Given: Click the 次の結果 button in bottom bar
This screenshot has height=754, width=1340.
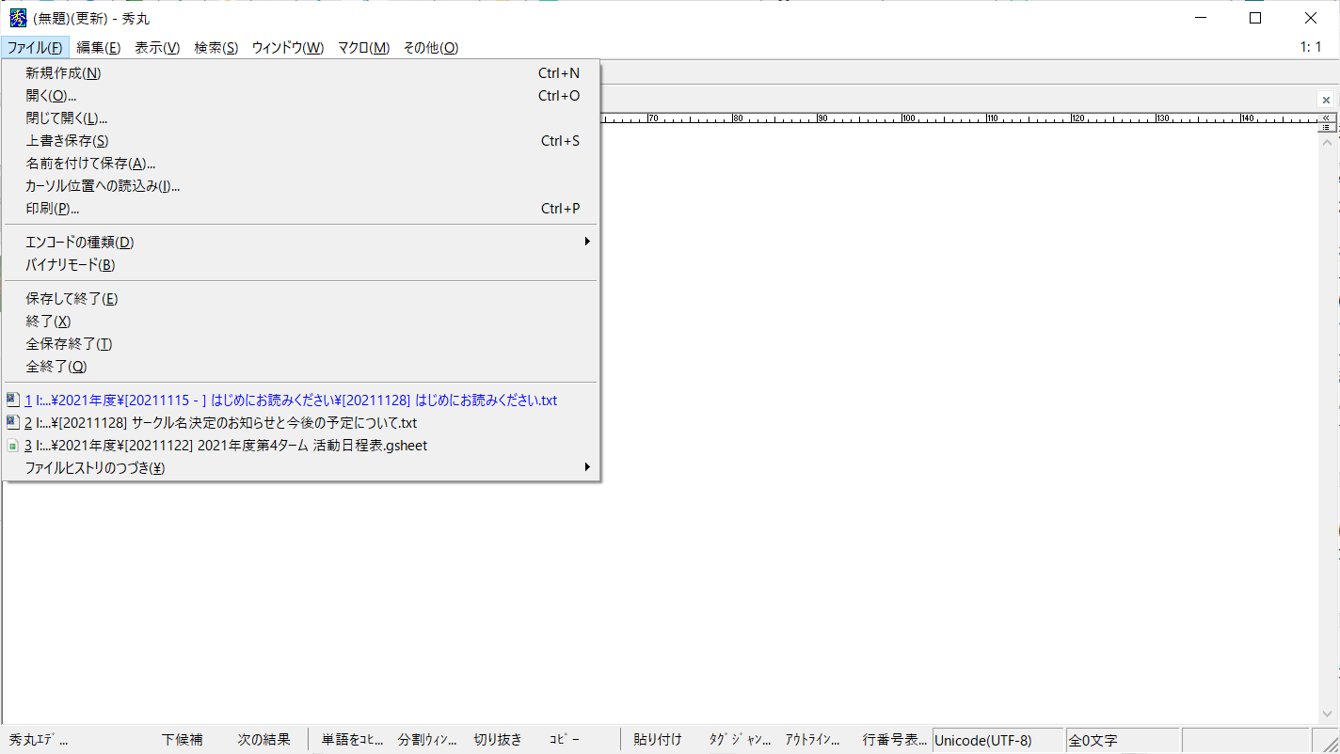Looking at the screenshot, I should [x=263, y=740].
